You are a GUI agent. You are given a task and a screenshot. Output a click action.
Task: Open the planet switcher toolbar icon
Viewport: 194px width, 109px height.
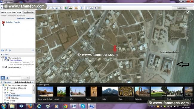click(x=76, y=8)
